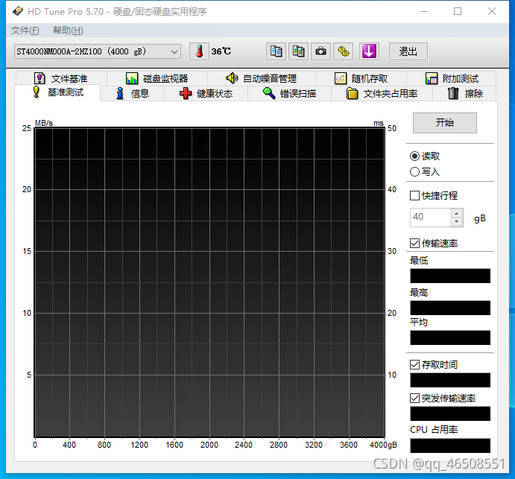
Task: Click the purple download arrow icon
Action: pyautogui.click(x=369, y=51)
